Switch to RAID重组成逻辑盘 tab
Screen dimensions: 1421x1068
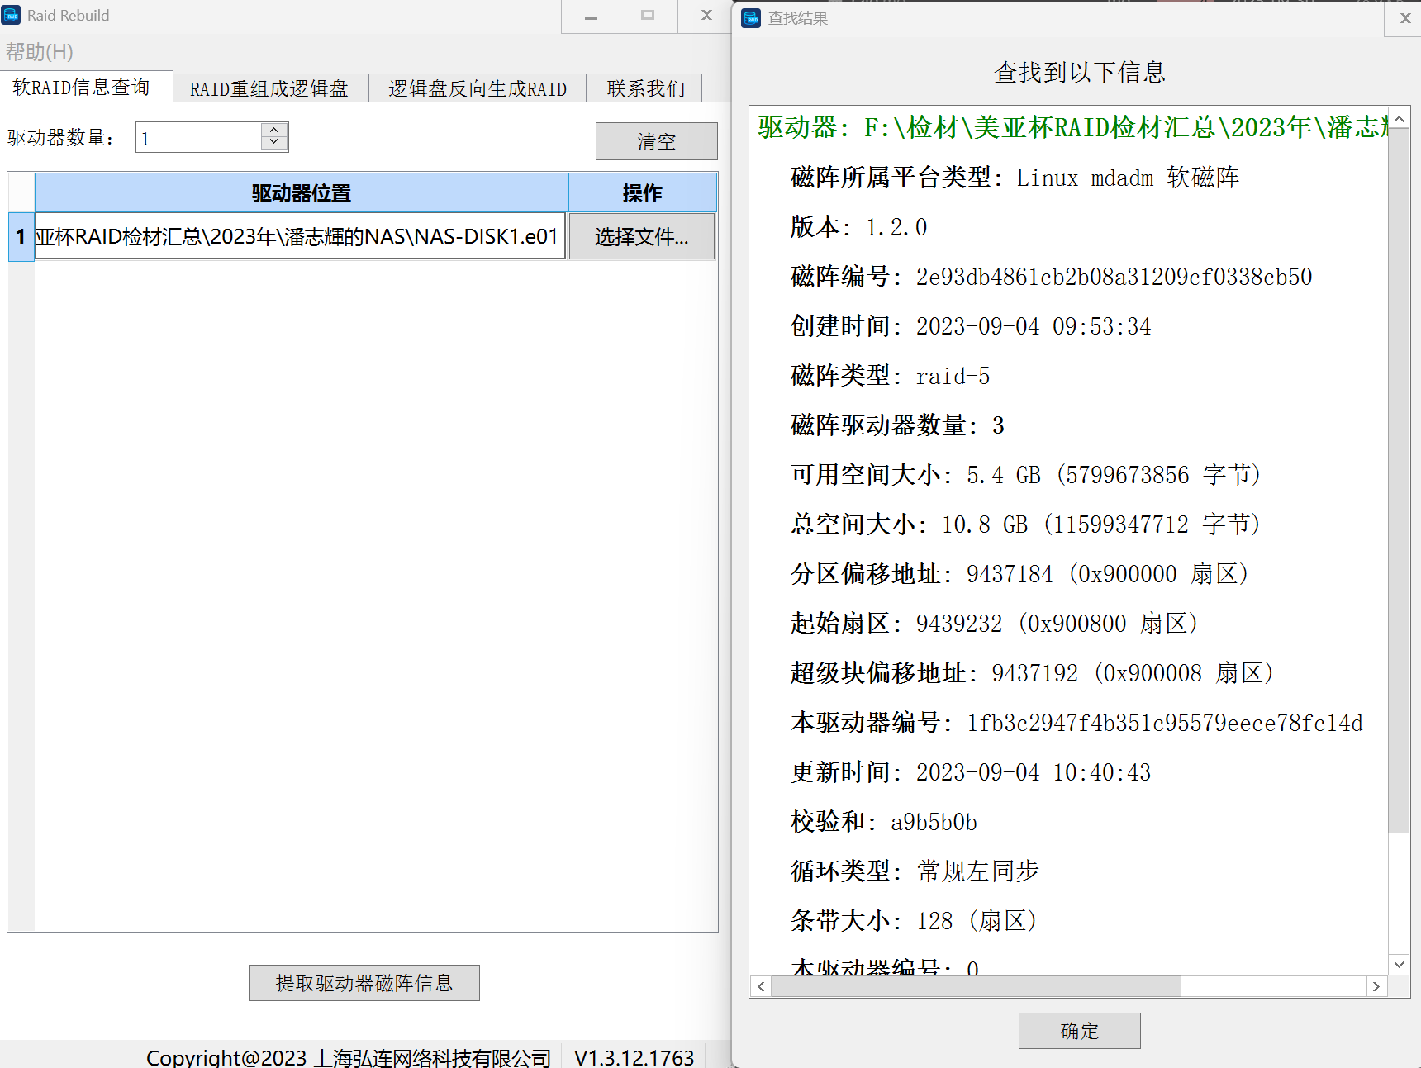pos(269,88)
